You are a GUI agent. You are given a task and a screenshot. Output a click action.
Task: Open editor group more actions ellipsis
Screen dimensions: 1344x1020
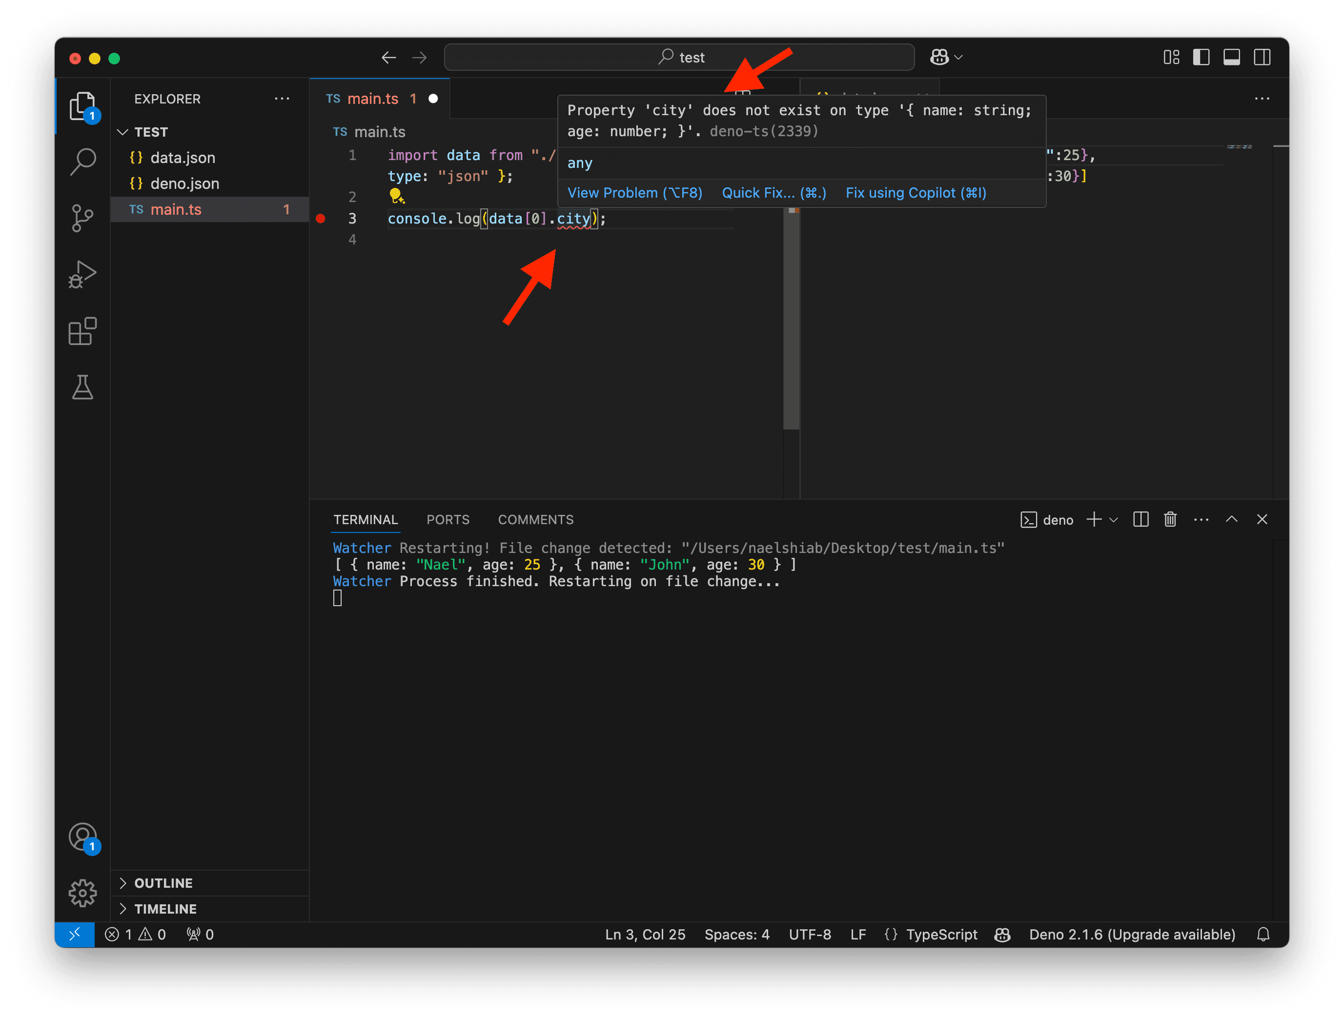click(1262, 99)
